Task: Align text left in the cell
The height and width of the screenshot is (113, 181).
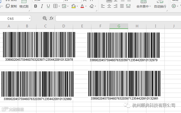Action: (x=103, y=6)
